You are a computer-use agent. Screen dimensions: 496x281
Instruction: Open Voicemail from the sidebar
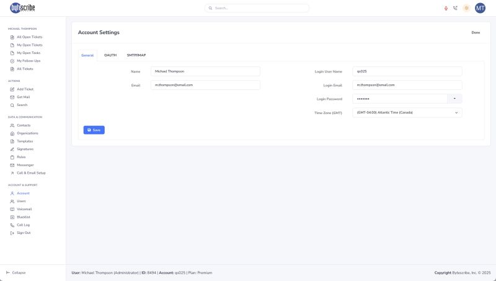click(24, 209)
